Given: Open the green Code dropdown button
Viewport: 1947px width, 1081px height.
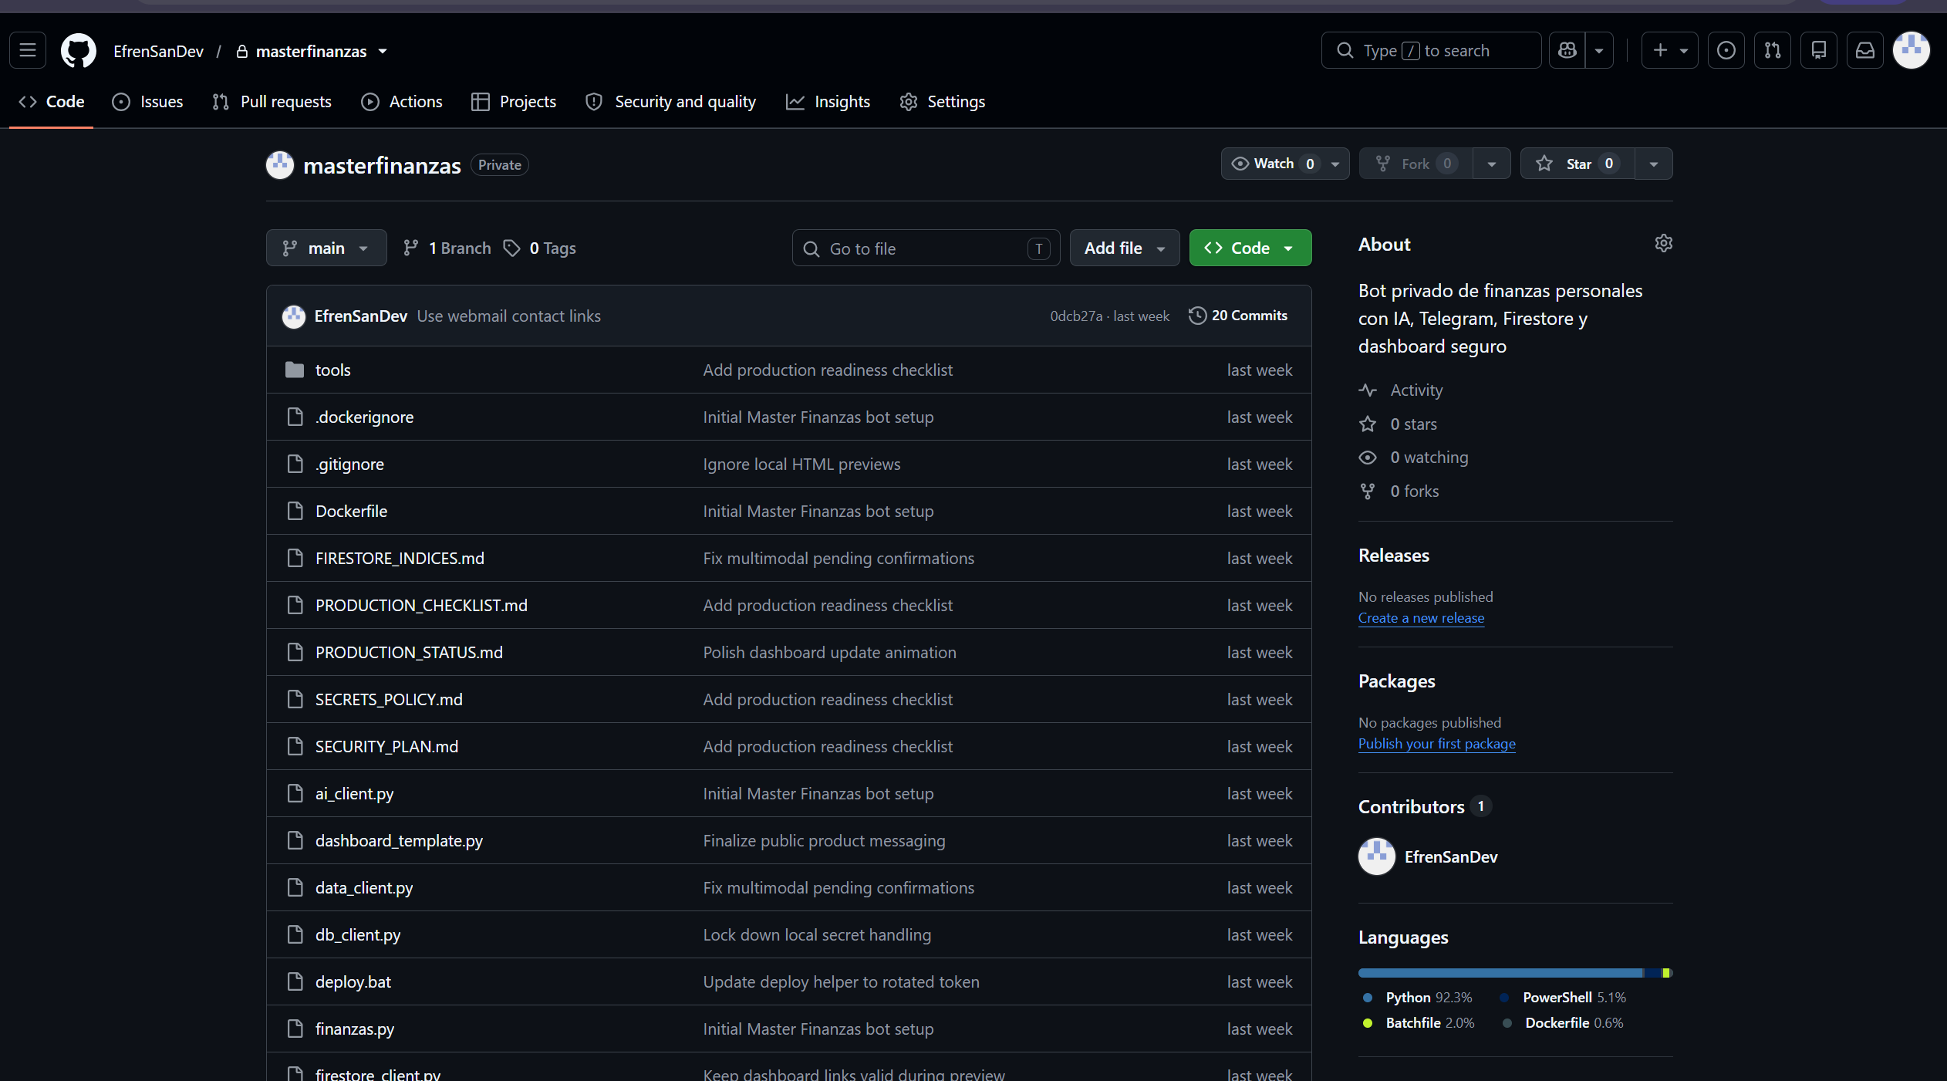Looking at the screenshot, I should point(1250,248).
